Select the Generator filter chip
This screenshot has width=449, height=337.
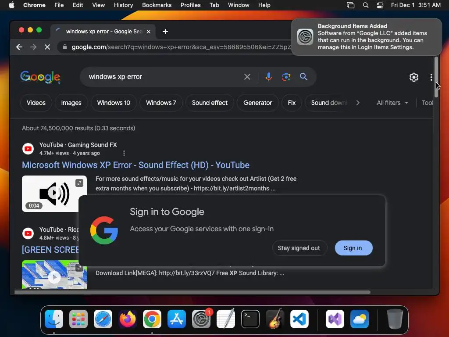pos(258,103)
